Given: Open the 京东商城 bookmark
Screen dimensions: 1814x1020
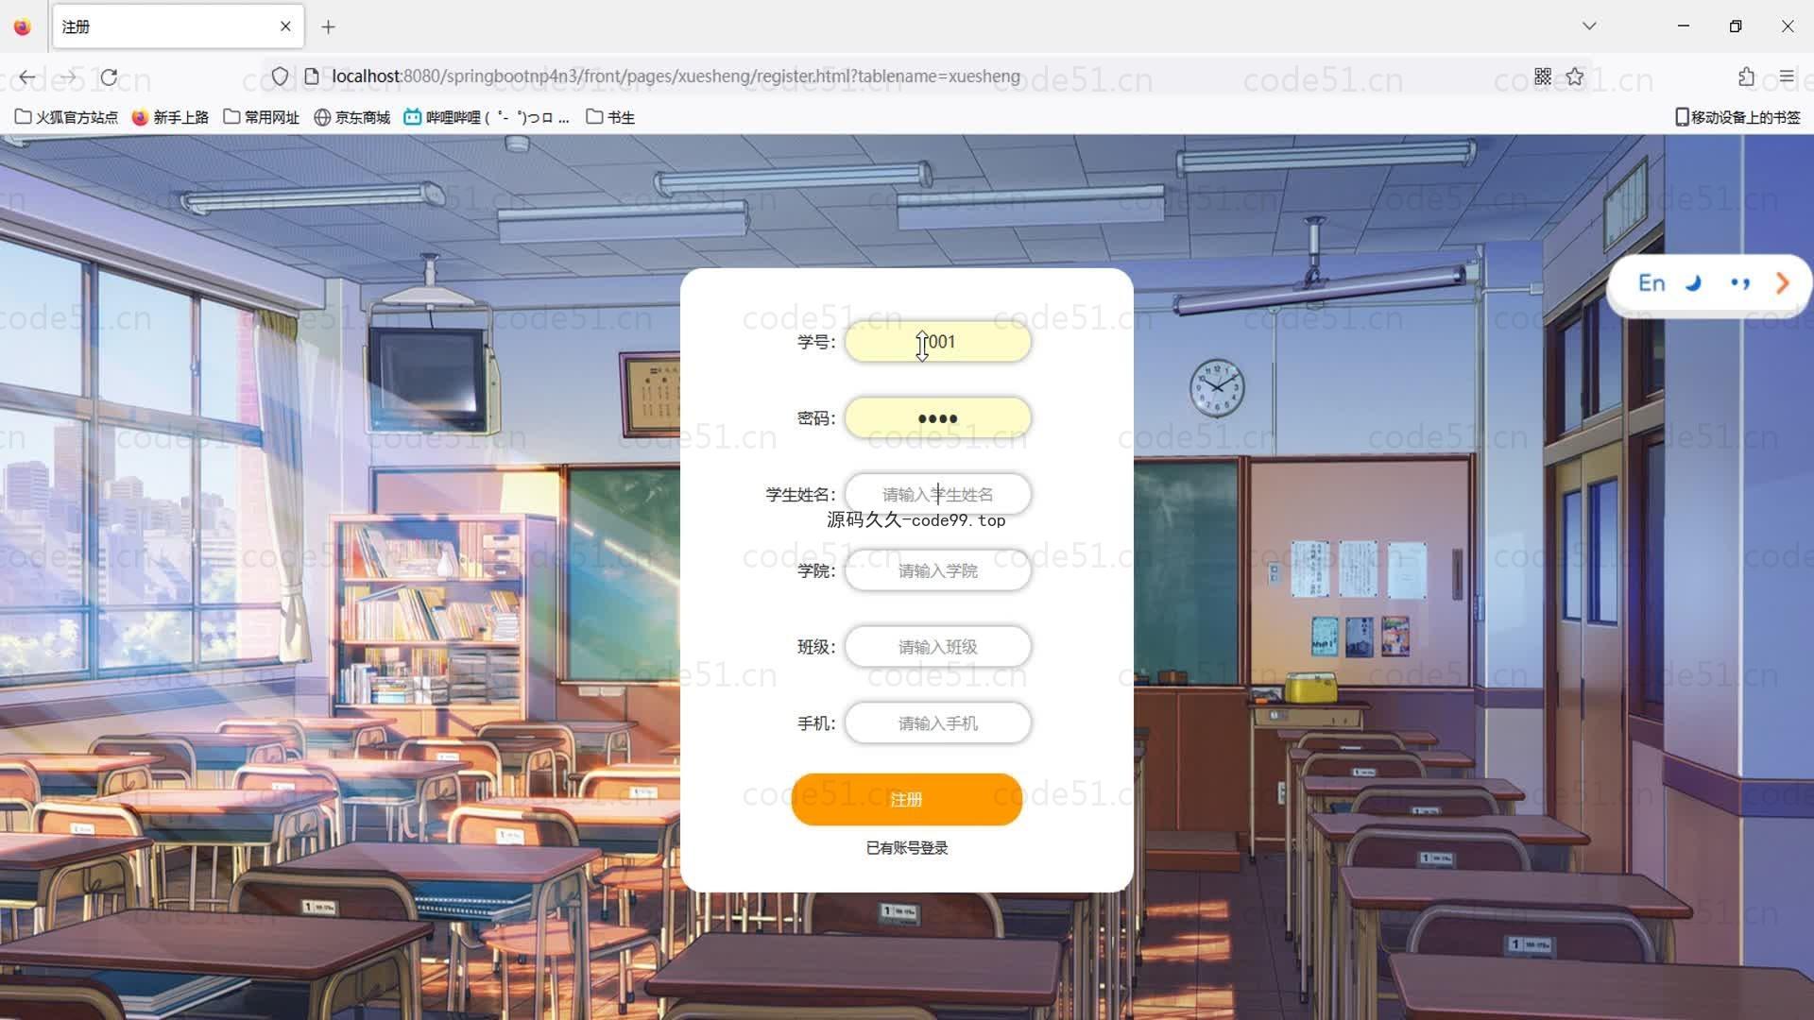Looking at the screenshot, I should pos(352,117).
